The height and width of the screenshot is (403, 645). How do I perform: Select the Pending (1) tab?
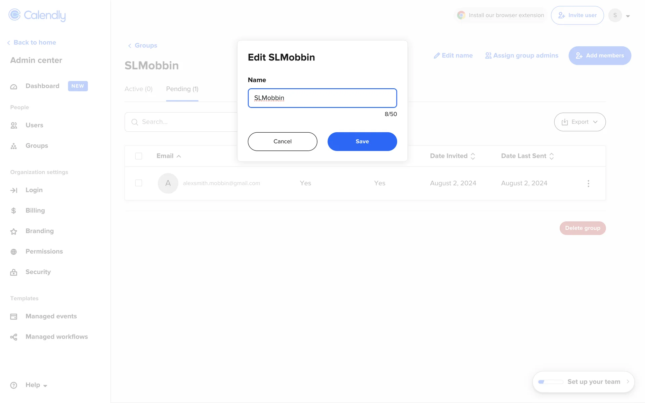click(182, 89)
